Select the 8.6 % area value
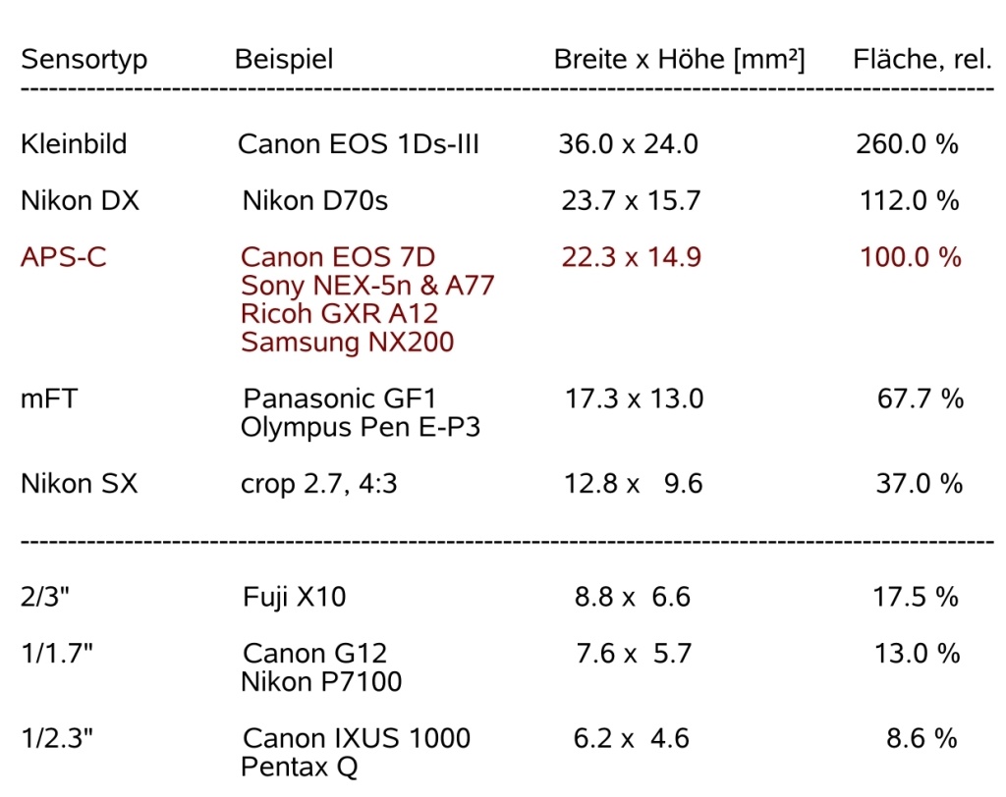Image resolution: width=1006 pixels, height=797 pixels. (x=922, y=737)
